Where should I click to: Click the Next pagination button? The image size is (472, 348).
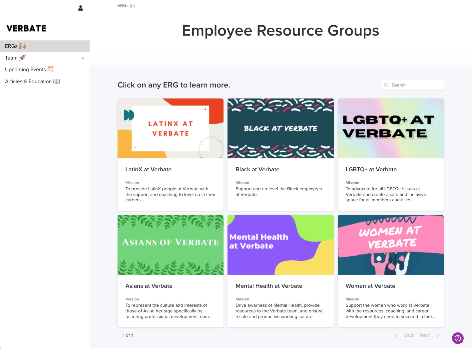coord(425,335)
